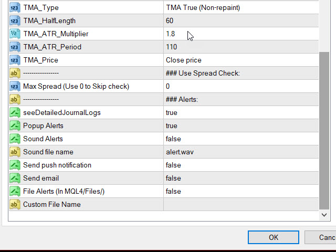The width and height of the screenshot is (336, 252).
Task: Click the scrollbar down arrow
Action: 324,215
